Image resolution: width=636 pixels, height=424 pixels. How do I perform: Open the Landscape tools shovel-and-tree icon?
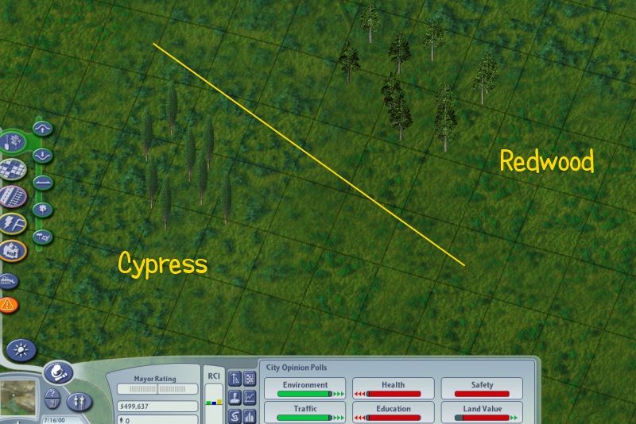click(x=13, y=142)
